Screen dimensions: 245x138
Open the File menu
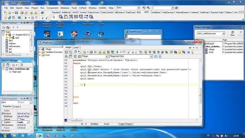coord(6,8)
